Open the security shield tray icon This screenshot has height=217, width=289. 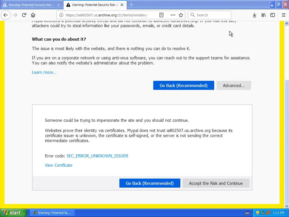(258, 213)
